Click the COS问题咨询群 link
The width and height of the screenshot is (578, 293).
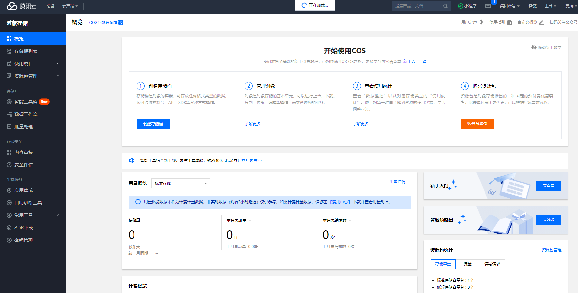[103, 22]
